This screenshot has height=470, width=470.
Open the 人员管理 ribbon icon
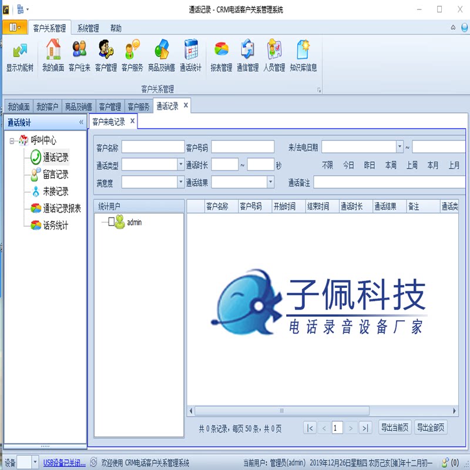[274, 56]
